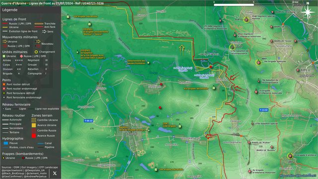The width and height of the screenshot is (318, 179).
Task: Click the Fleuve blue legend swatch
Action: 6,143
